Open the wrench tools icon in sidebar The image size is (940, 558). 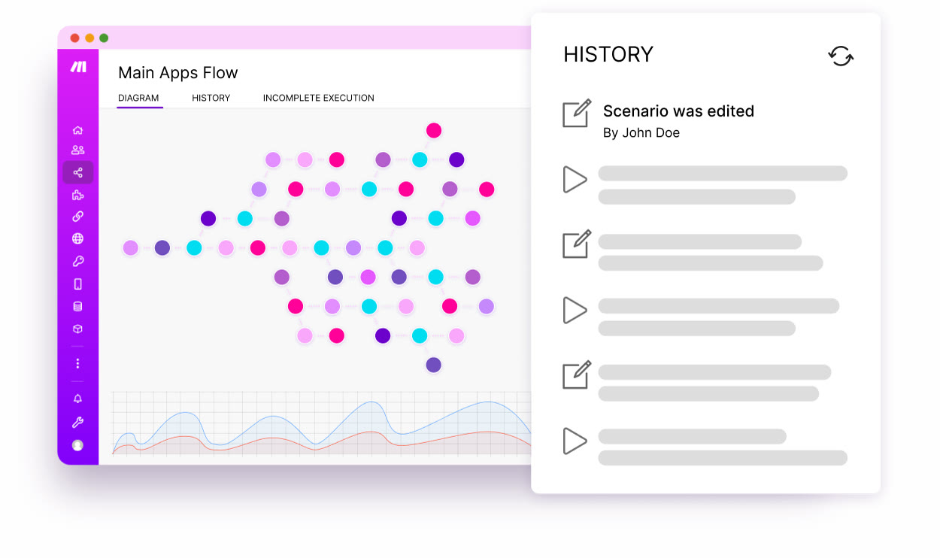tap(77, 423)
